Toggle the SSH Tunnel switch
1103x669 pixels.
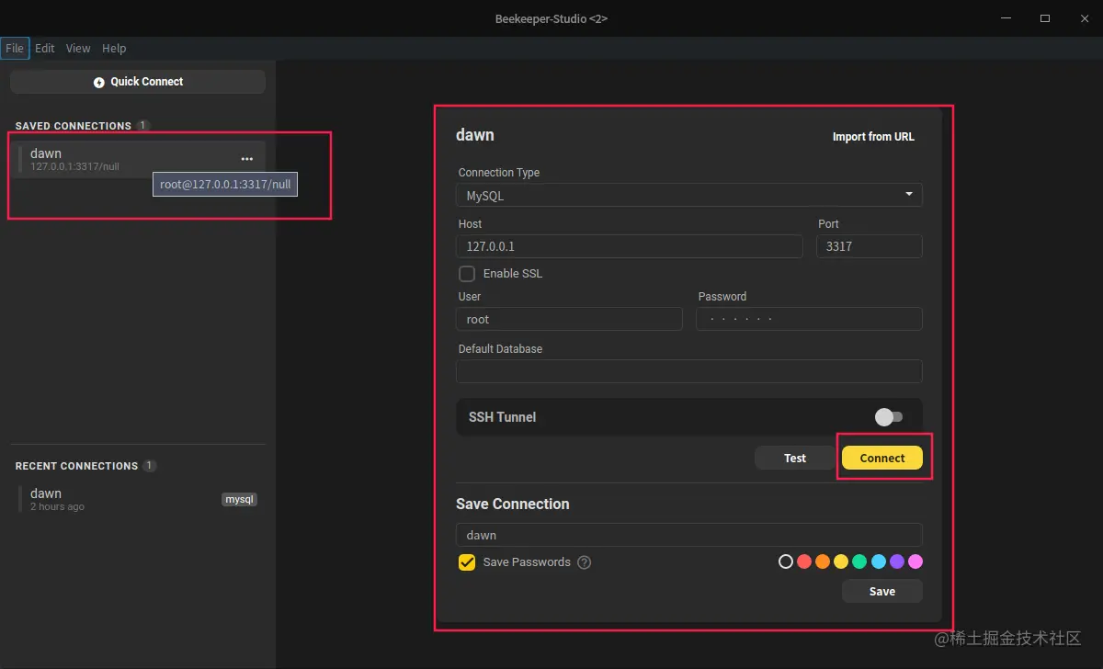[x=889, y=417]
